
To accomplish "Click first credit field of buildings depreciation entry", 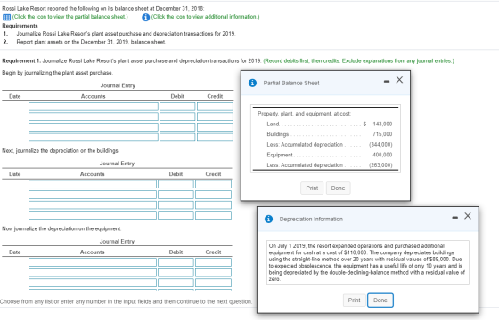I will pyautogui.click(x=213, y=184).
